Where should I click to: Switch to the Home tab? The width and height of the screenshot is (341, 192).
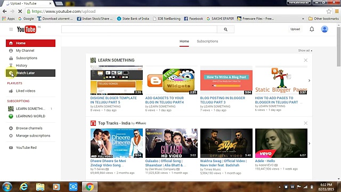tap(184, 42)
